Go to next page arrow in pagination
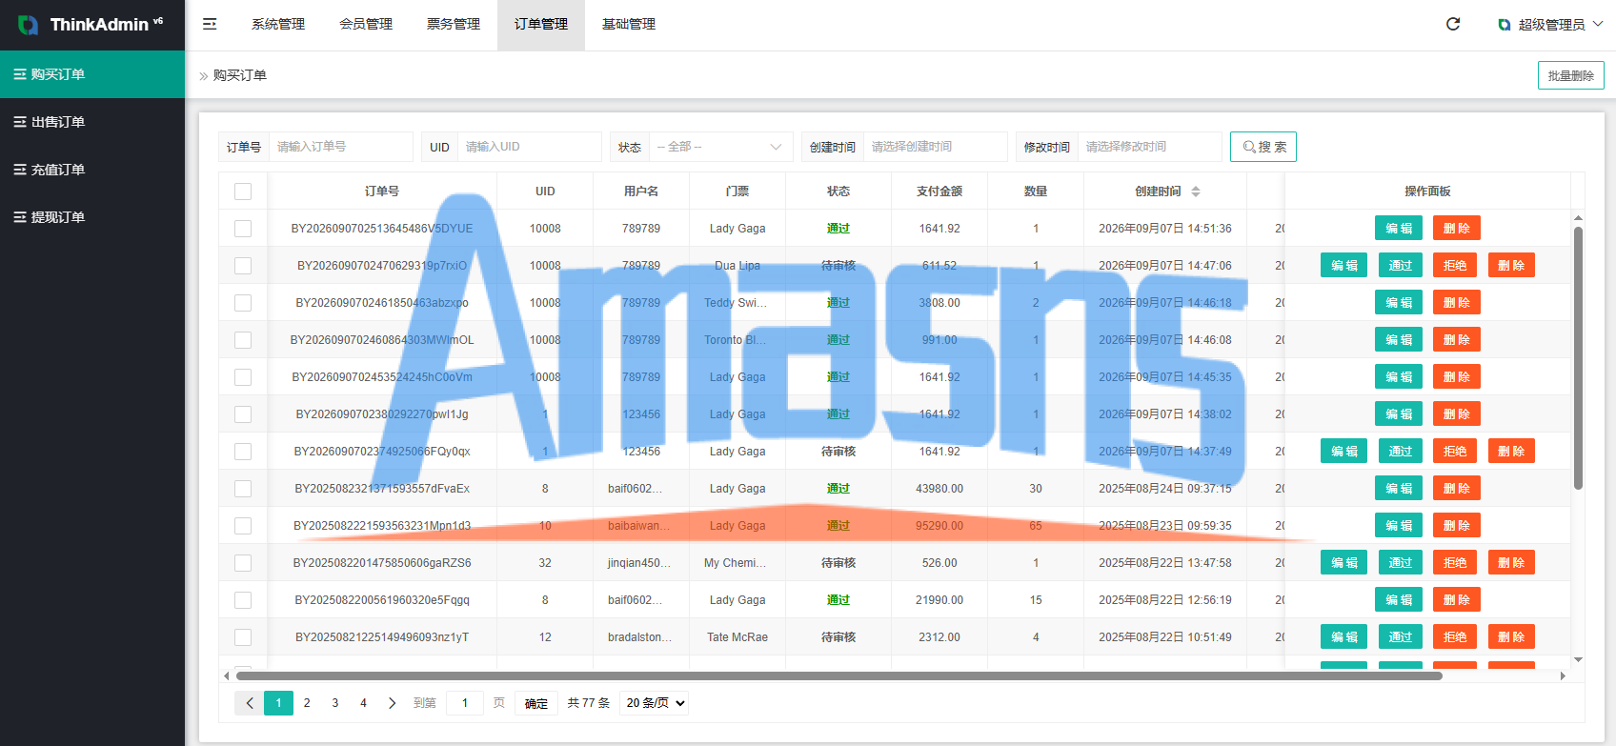This screenshot has width=1616, height=746. pos(392,703)
